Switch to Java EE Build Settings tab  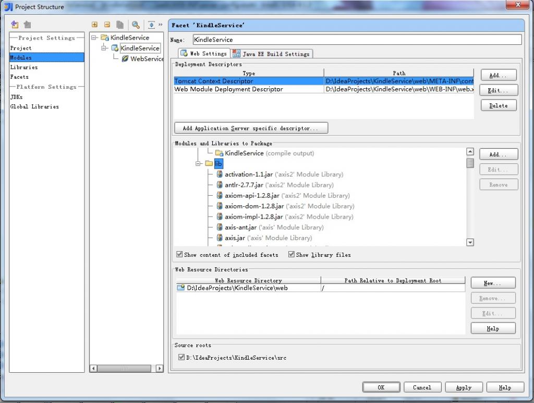pos(271,54)
